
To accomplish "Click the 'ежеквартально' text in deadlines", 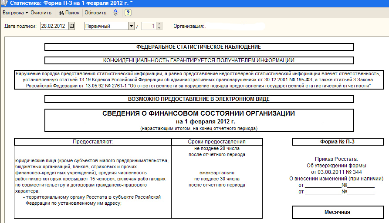I will [217, 173].
